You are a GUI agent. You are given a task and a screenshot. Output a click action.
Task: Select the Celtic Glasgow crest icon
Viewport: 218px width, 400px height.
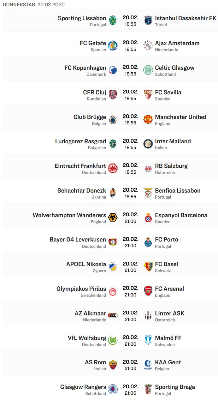148,70
